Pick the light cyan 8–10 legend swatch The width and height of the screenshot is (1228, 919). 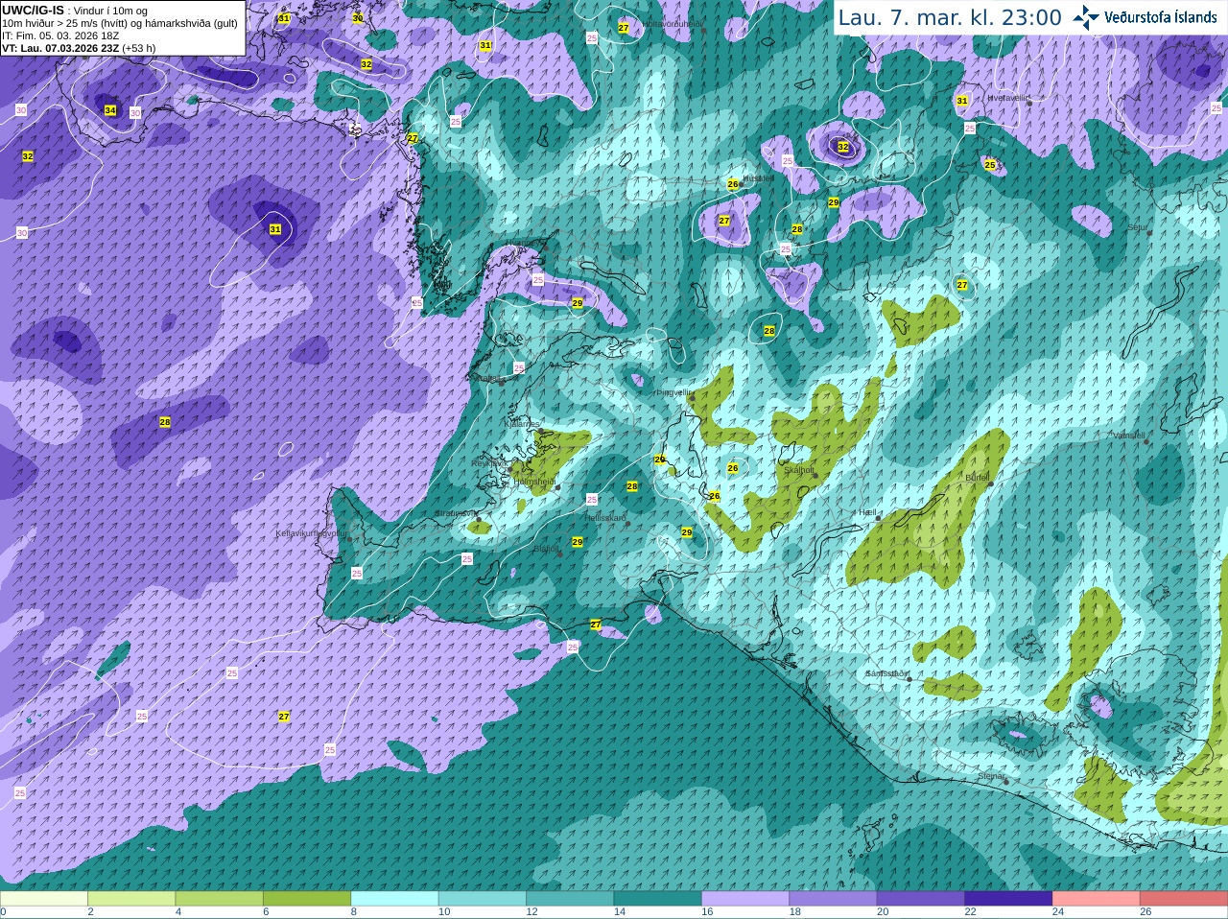[x=394, y=899]
